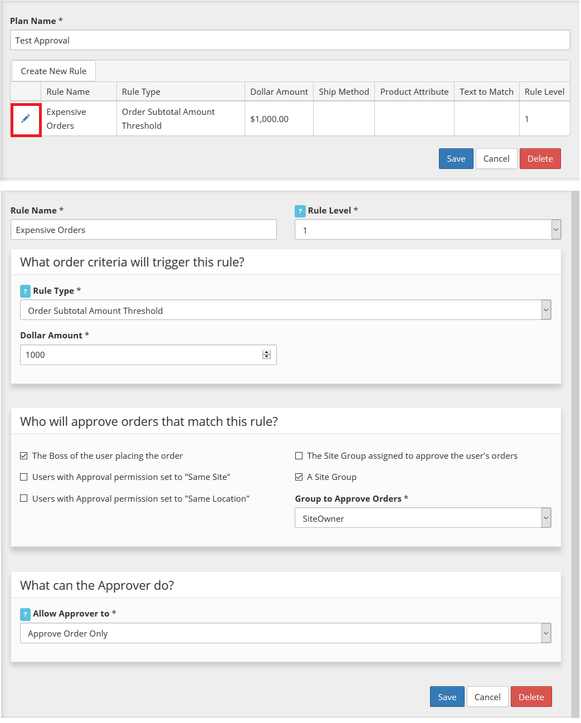Open the Rule Type help icon
581x723 pixels.
click(x=25, y=291)
